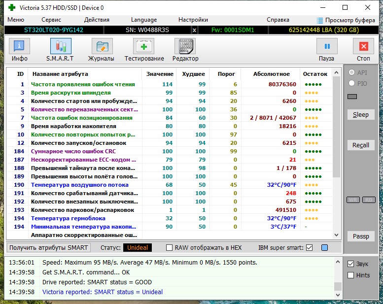This screenshot has width=383, height=304.
Task: Click capacity 625142448 LBA (320 GB)
Action: (x=324, y=30)
